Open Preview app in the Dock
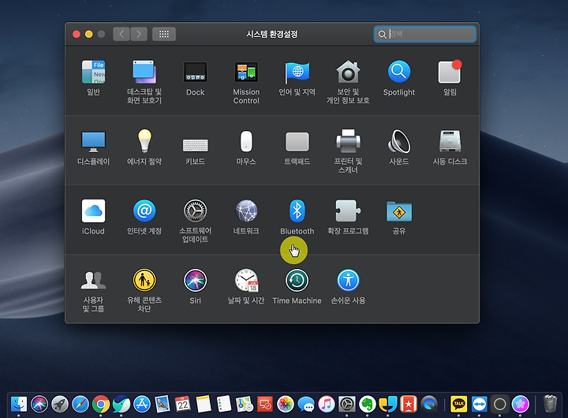The width and height of the screenshot is (568, 418). click(163, 404)
